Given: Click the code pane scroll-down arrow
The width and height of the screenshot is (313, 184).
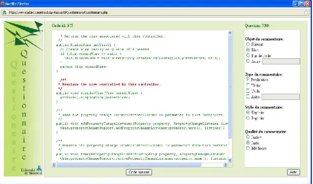Looking at the screenshot, I should [230, 160].
